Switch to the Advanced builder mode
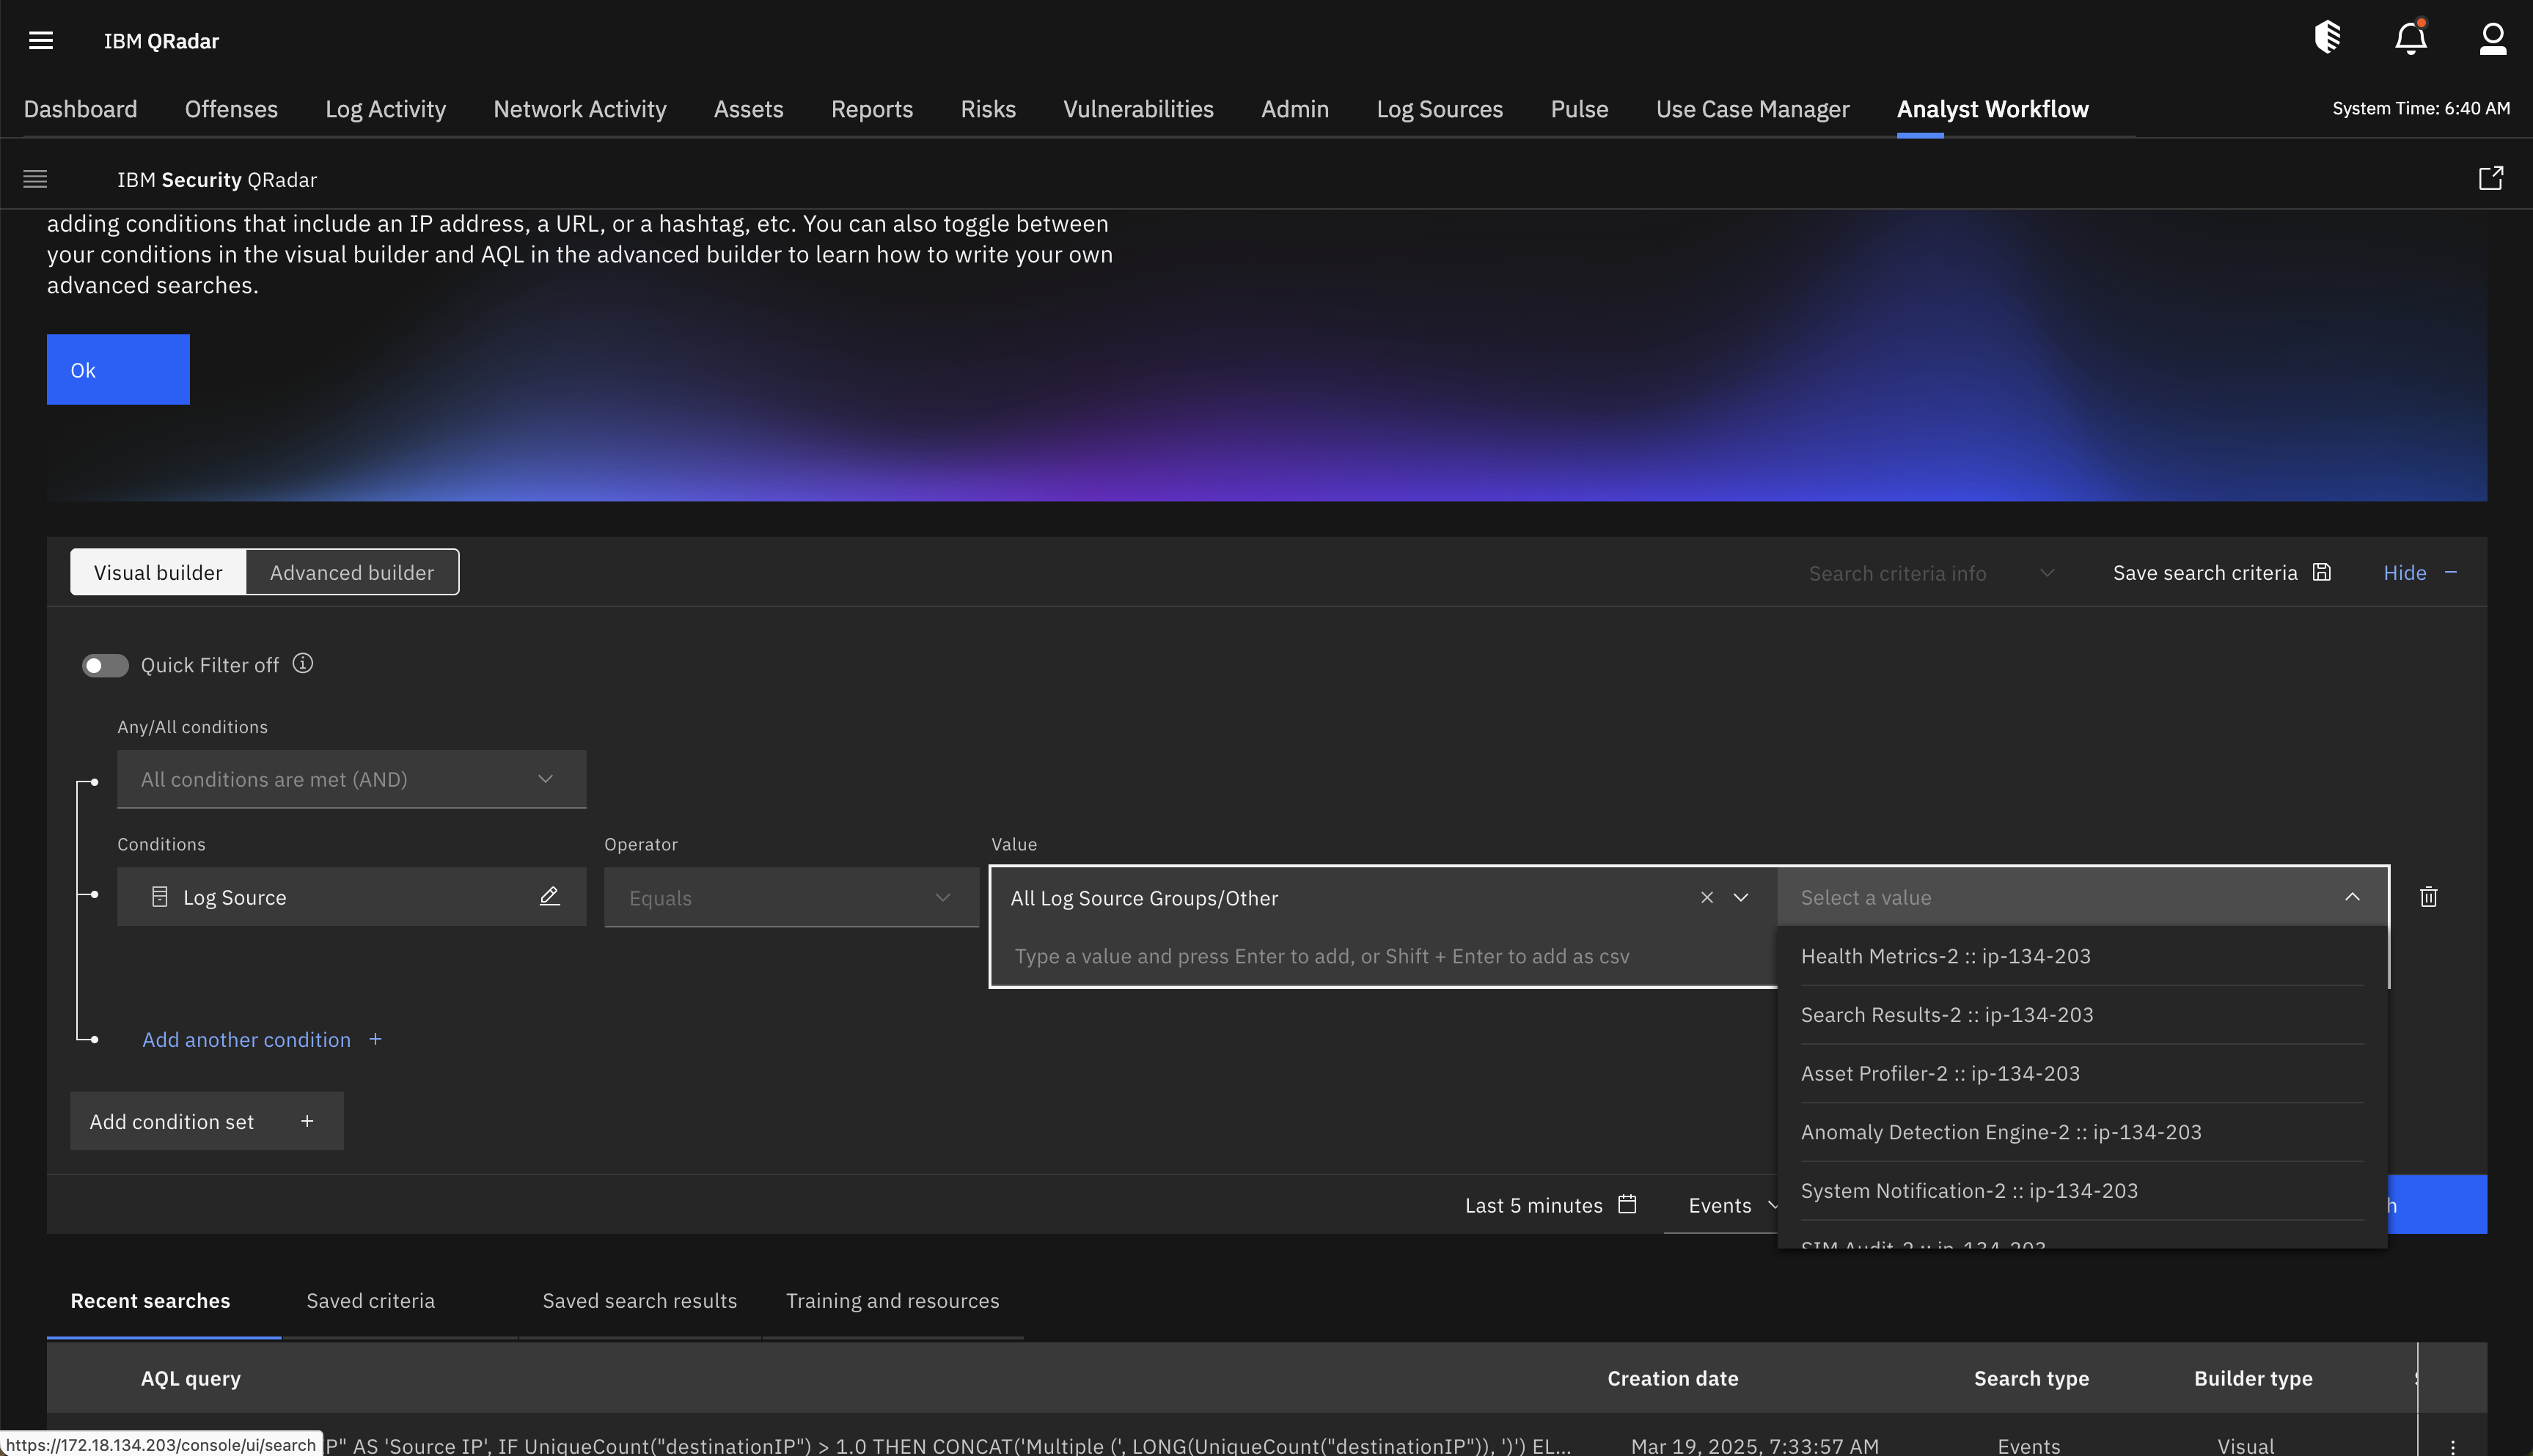The width and height of the screenshot is (2533, 1456). 351,572
